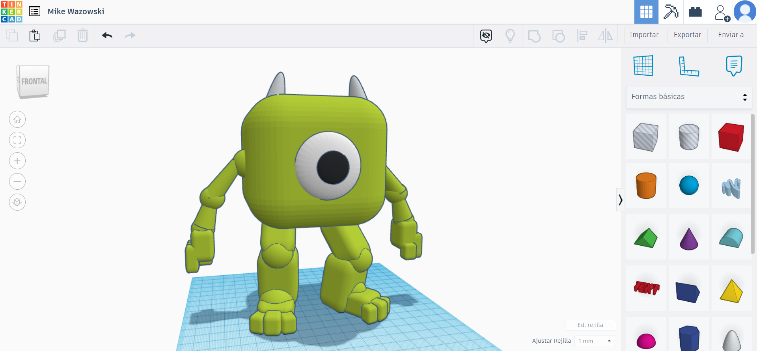The width and height of the screenshot is (757, 351).
Task: Fit all shapes in view
Action: [x=17, y=140]
